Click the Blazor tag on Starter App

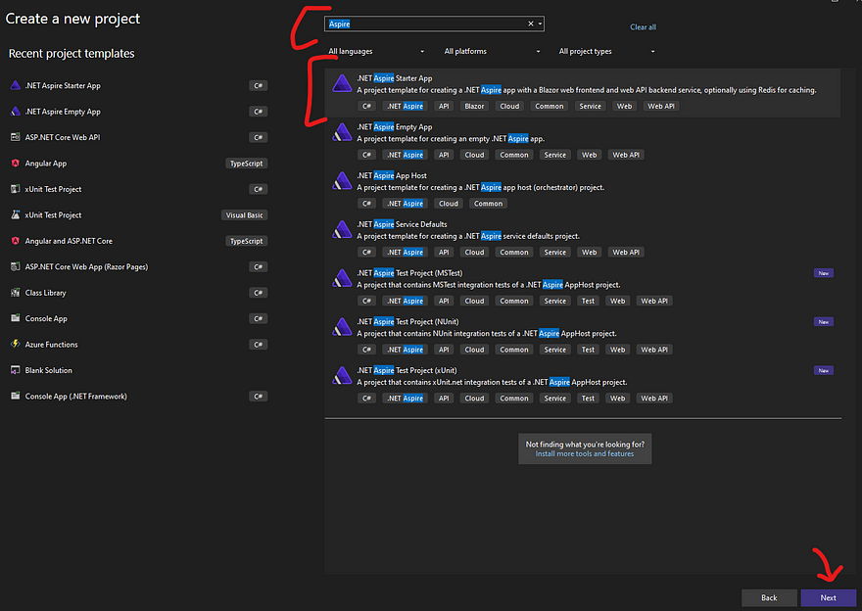click(x=474, y=106)
